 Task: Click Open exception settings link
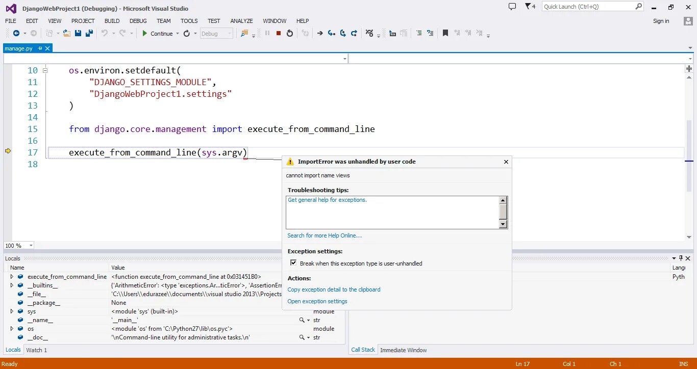[317, 301]
